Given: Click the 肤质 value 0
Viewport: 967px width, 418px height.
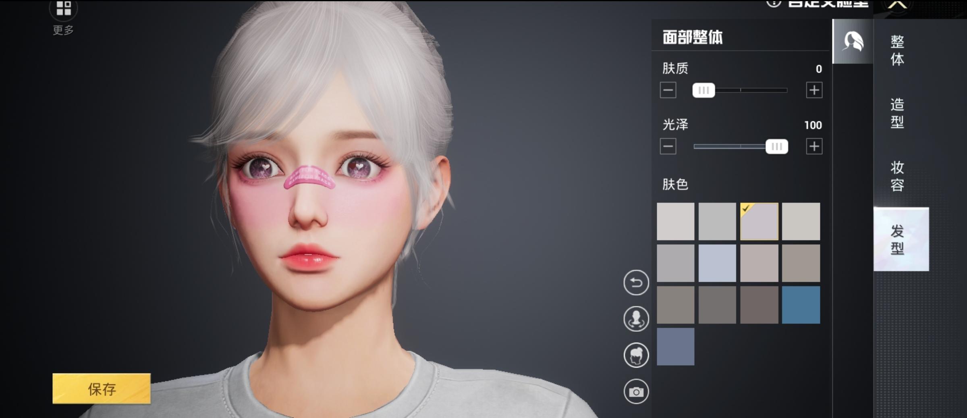Looking at the screenshot, I should point(819,69).
